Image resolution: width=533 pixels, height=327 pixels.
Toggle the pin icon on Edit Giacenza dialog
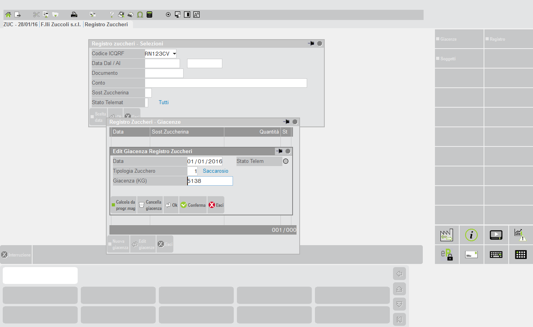(x=279, y=151)
